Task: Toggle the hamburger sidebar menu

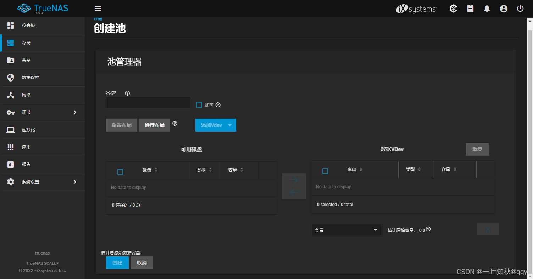Action: pyautogui.click(x=98, y=9)
